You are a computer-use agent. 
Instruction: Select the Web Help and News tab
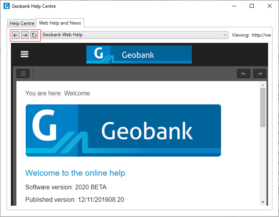60,23
